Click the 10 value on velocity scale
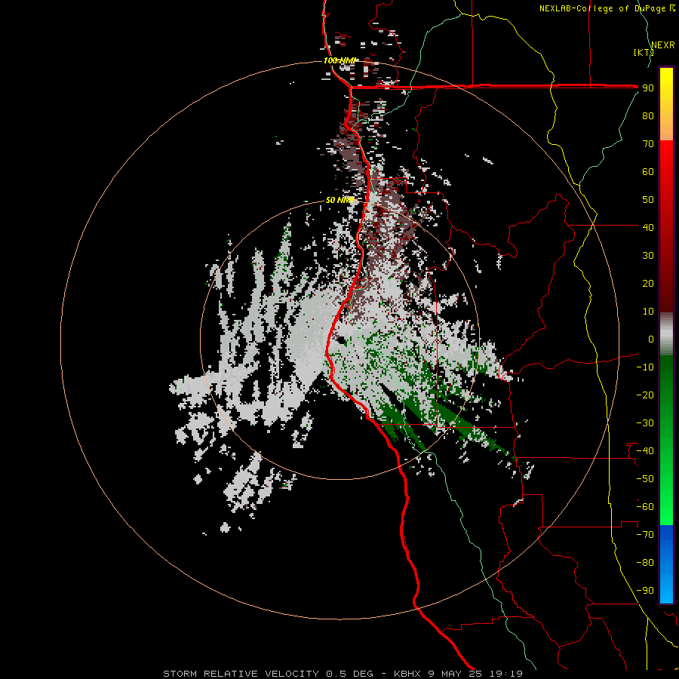The height and width of the screenshot is (679, 679). (648, 312)
